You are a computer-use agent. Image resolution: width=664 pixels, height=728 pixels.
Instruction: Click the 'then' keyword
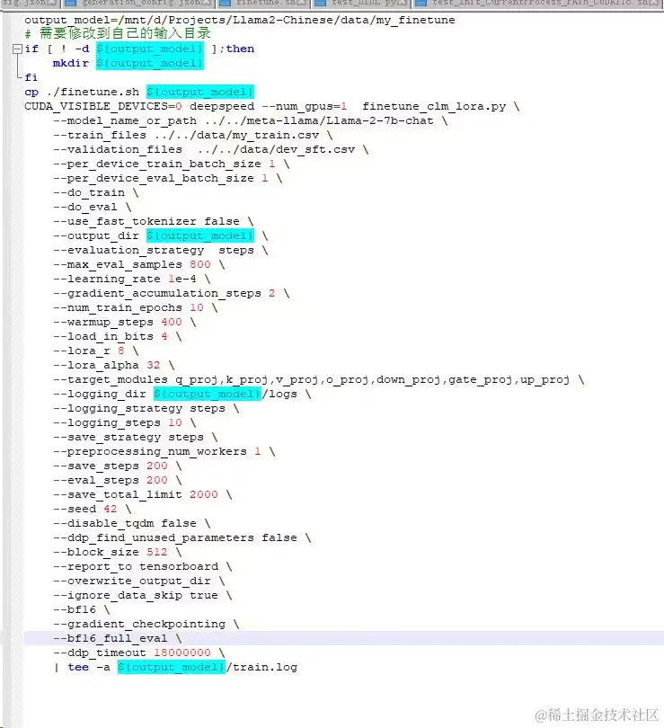coord(240,49)
